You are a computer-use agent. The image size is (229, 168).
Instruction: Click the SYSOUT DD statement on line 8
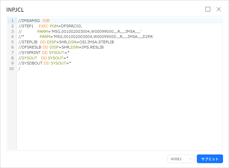click(x=27, y=58)
